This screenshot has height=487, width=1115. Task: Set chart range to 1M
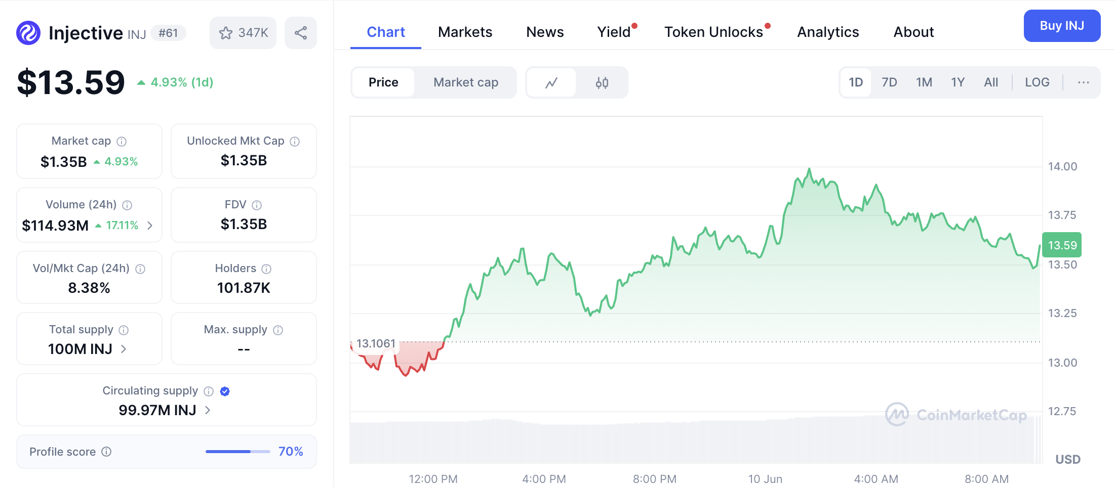pos(924,82)
